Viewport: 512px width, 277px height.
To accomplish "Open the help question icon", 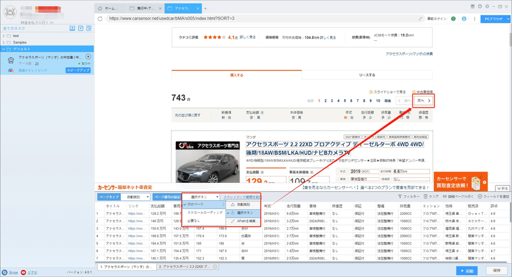I will (479, 6).
